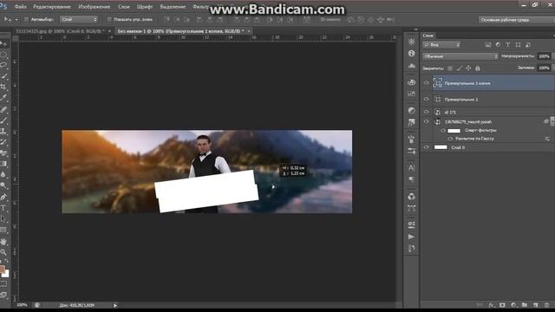Viewport: 555px width, 312px height.
Task: Toggle Размытие по Гауссу filter visibility
Action: (x=450, y=139)
